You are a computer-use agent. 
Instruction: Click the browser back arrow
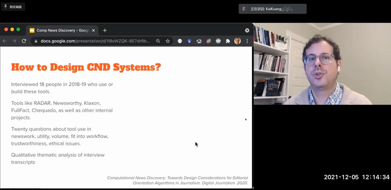[5, 41]
